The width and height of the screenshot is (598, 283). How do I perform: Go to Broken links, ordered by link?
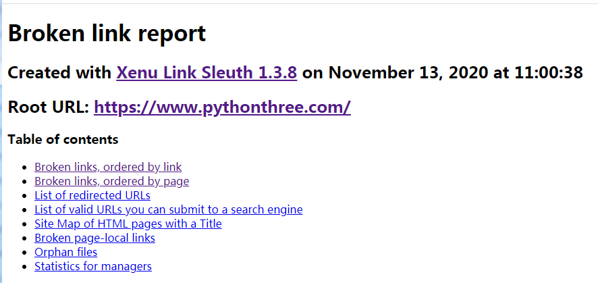pyautogui.click(x=108, y=167)
